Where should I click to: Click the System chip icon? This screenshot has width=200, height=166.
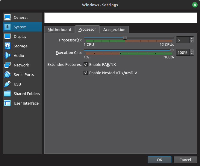coord(8,27)
